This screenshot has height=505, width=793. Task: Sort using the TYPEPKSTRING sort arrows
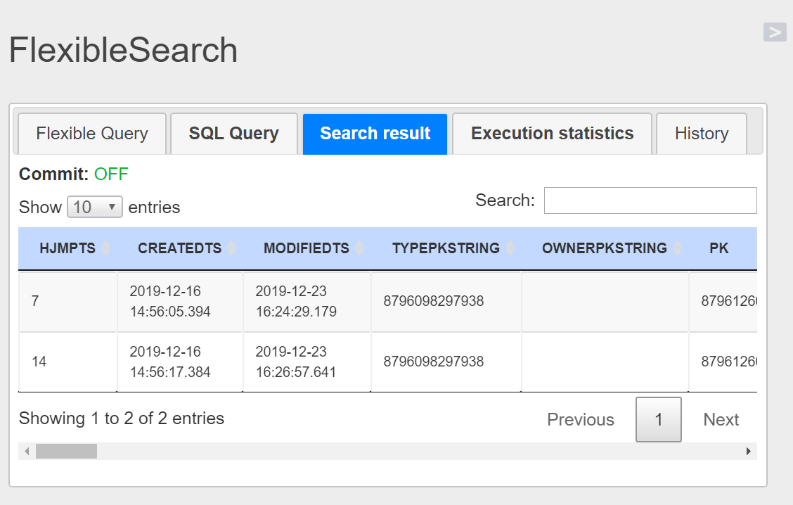pos(510,248)
